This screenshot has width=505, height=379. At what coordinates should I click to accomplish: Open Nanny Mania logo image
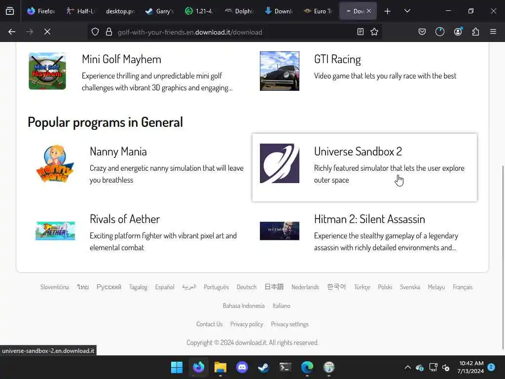(55, 164)
